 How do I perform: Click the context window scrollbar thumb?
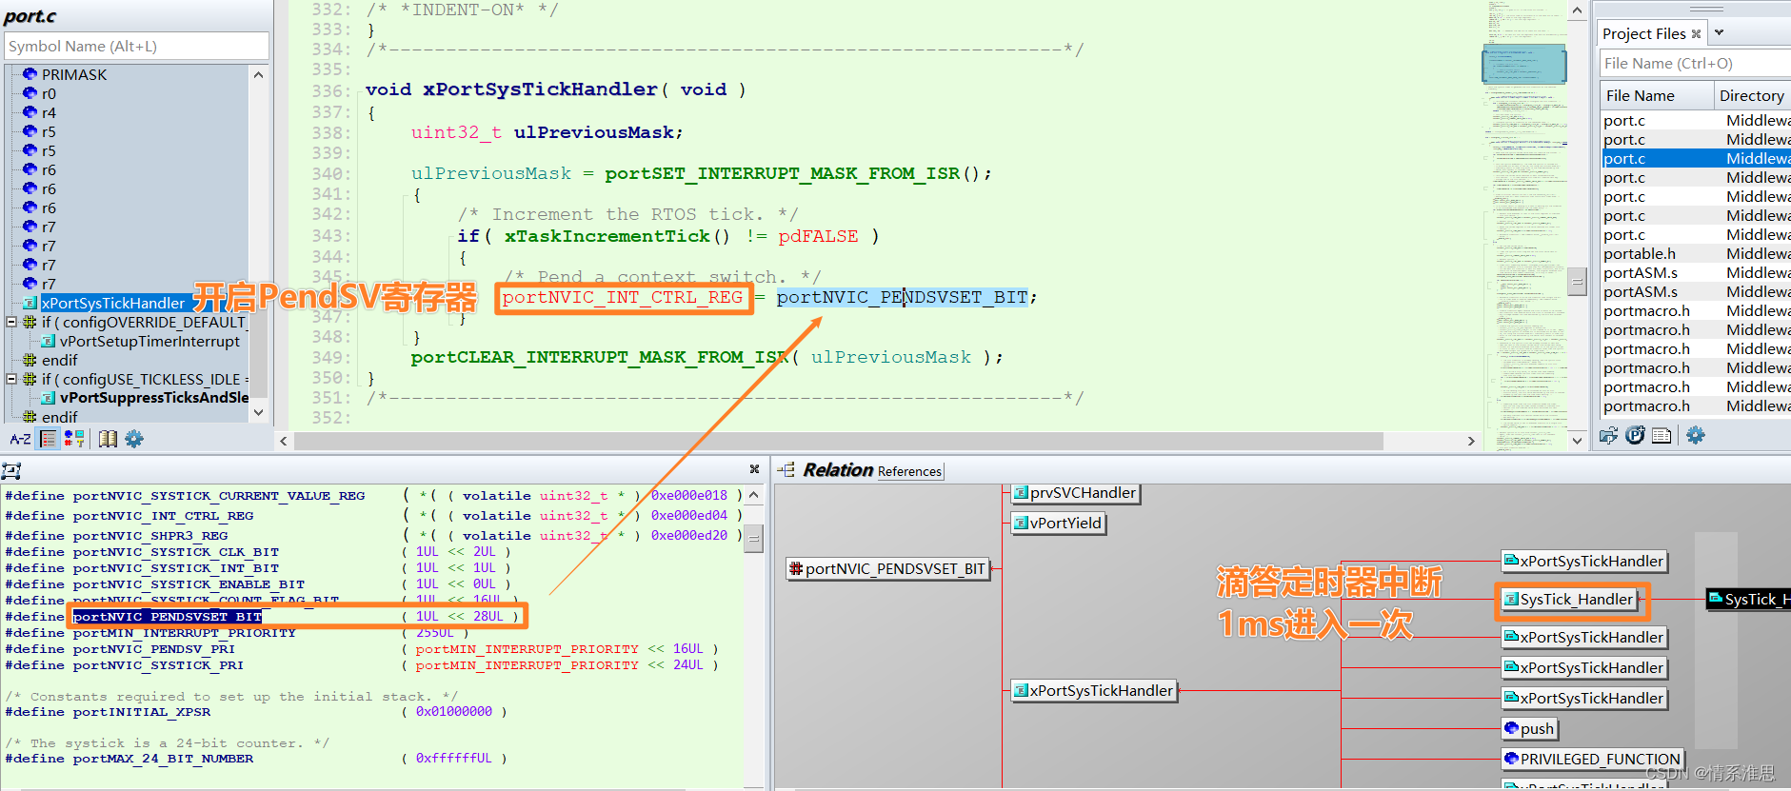click(754, 538)
